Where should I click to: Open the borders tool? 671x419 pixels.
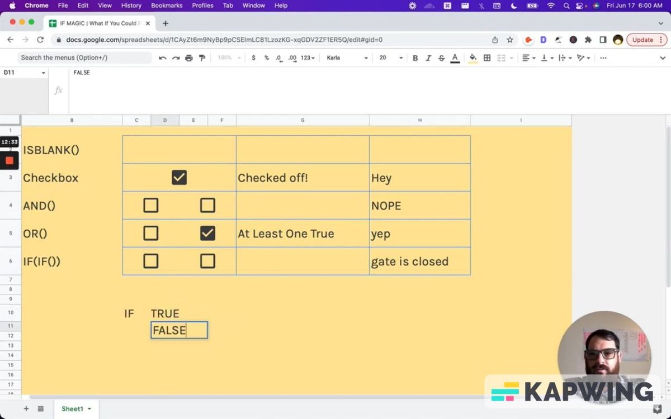487,58
